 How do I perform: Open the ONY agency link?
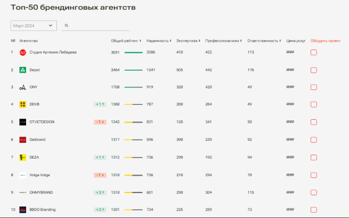(x=33, y=87)
